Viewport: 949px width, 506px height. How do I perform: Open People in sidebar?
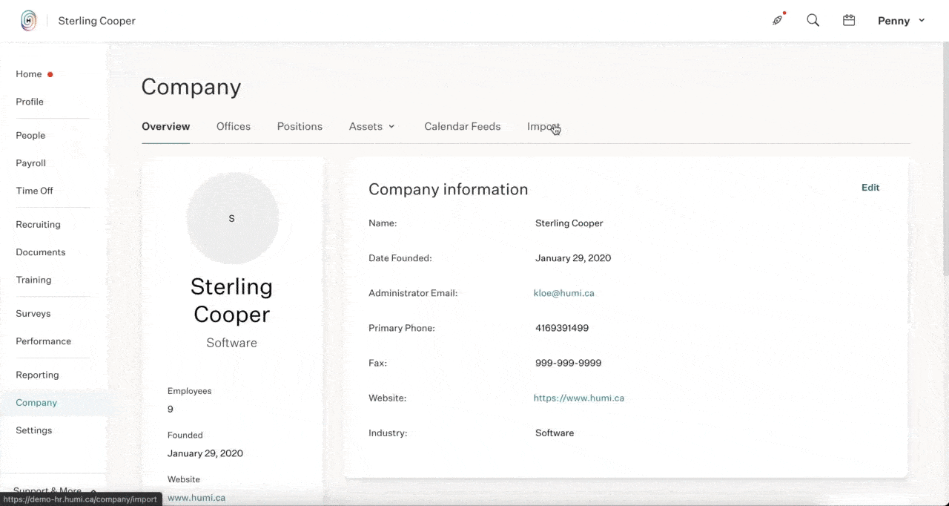click(30, 135)
